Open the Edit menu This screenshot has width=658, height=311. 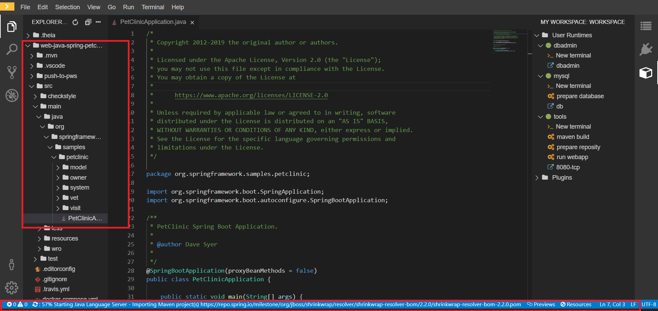(x=42, y=7)
